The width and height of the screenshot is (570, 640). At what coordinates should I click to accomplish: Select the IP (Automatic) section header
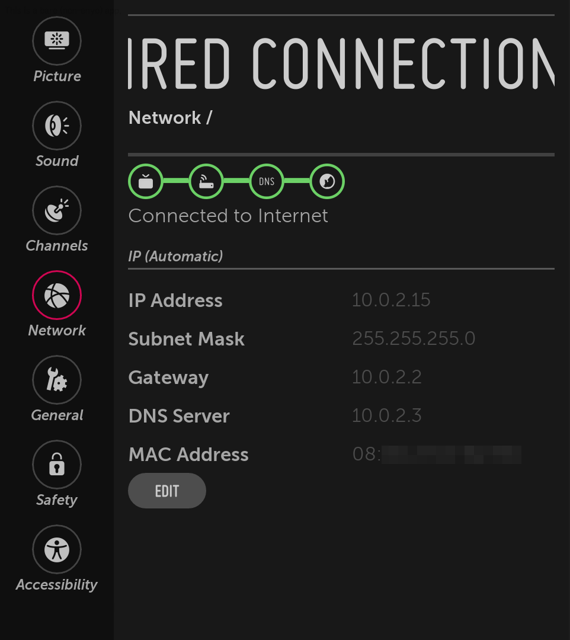tap(175, 256)
